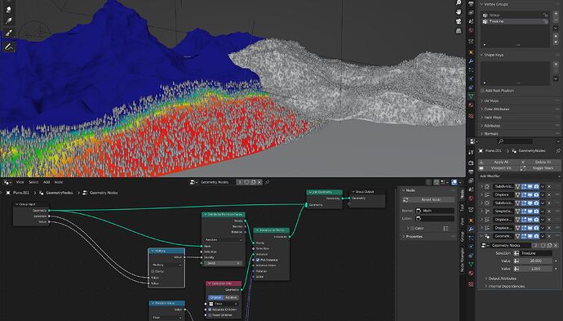Switch perspective/orthographic grid icon in viewport
The height and width of the screenshot is (321, 563).
pos(459,30)
